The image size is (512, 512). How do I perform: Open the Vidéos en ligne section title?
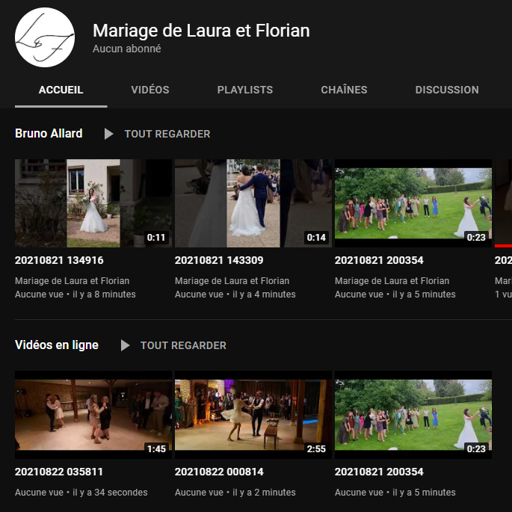pyautogui.click(x=57, y=345)
